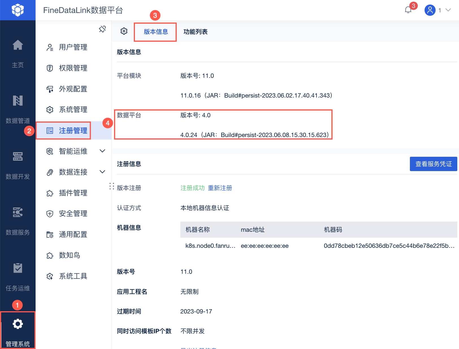Switch to the 功能列表 tab
Viewport: 459px width, 349px height.
pos(195,32)
